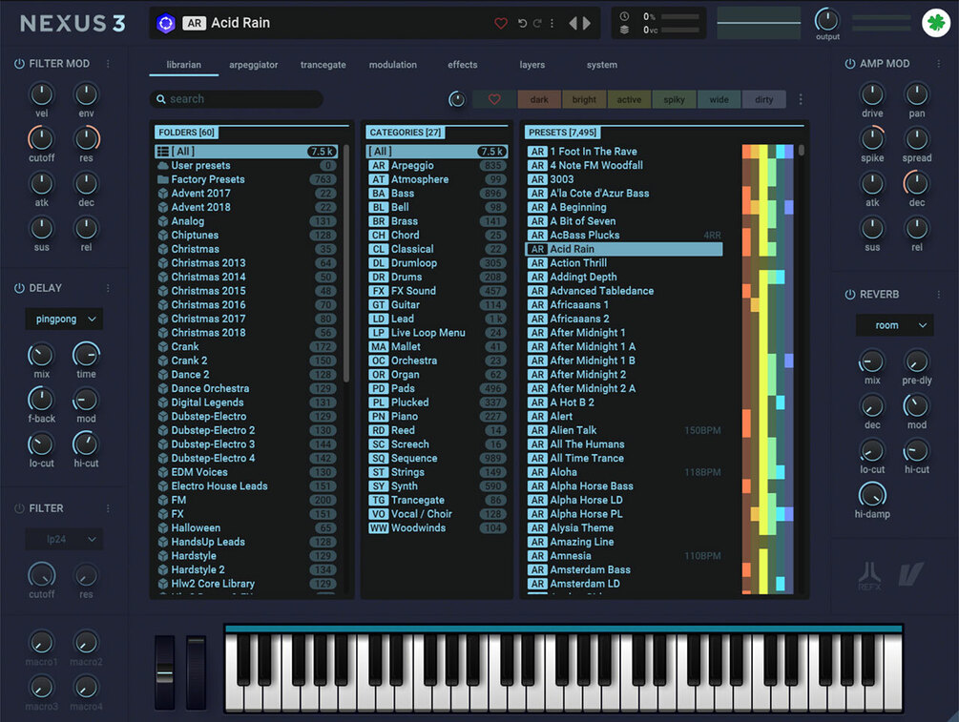Click the circular knob icon next to tag filters
This screenshot has height=722, width=959.
(x=457, y=99)
